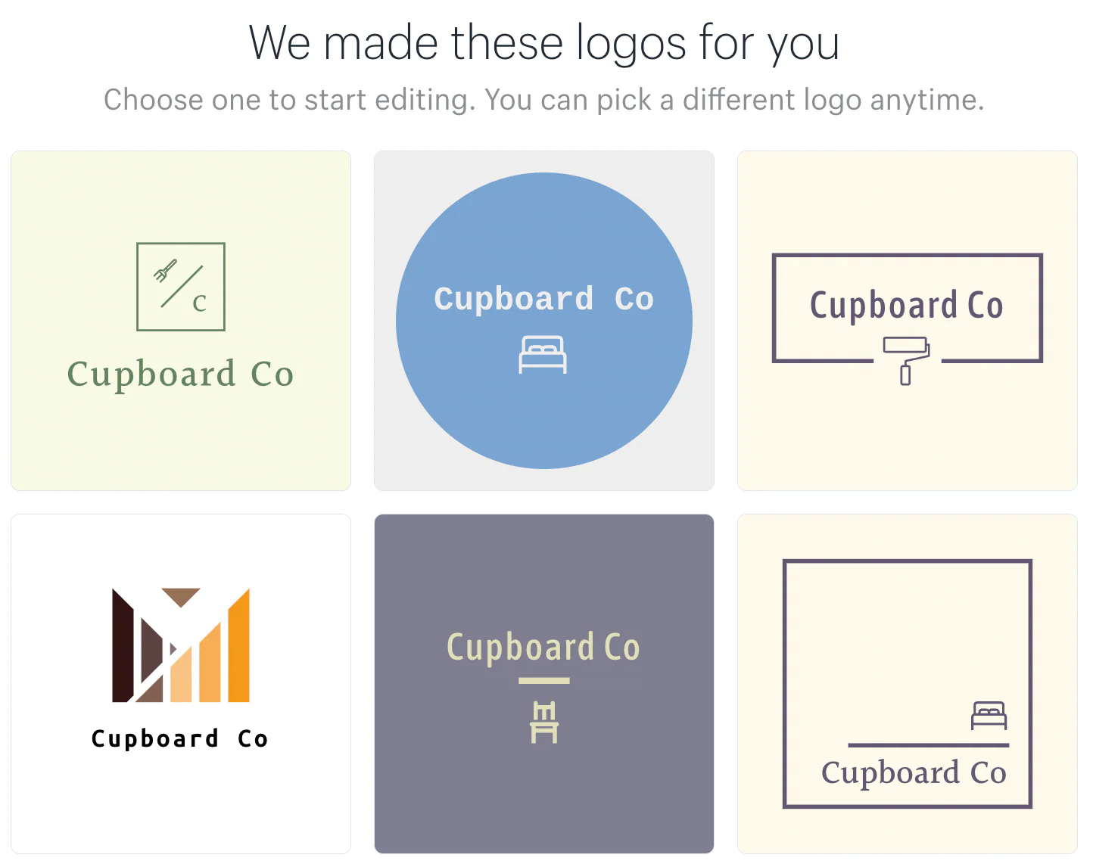Select the fork icon in green logo

[166, 270]
